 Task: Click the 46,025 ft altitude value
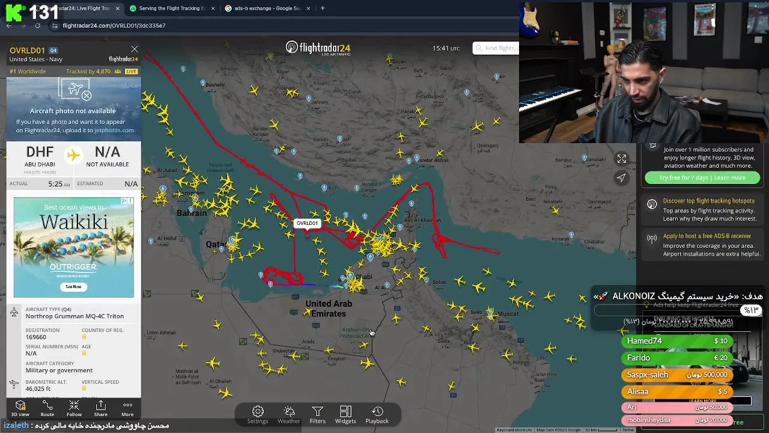(x=38, y=389)
